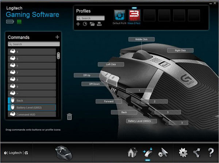Screen dimensions: 219x163
Task: Click the battery status icon under the title
Action: (10, 21)
